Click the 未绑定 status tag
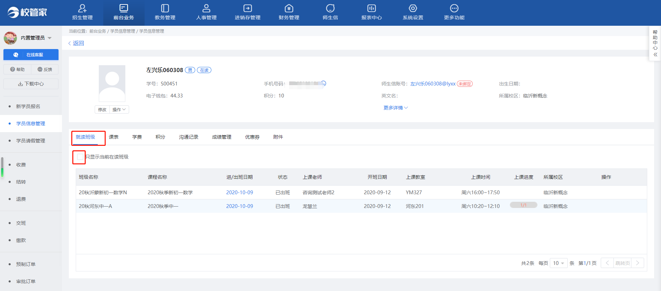661x291 pixels. (x=465, y=84)
